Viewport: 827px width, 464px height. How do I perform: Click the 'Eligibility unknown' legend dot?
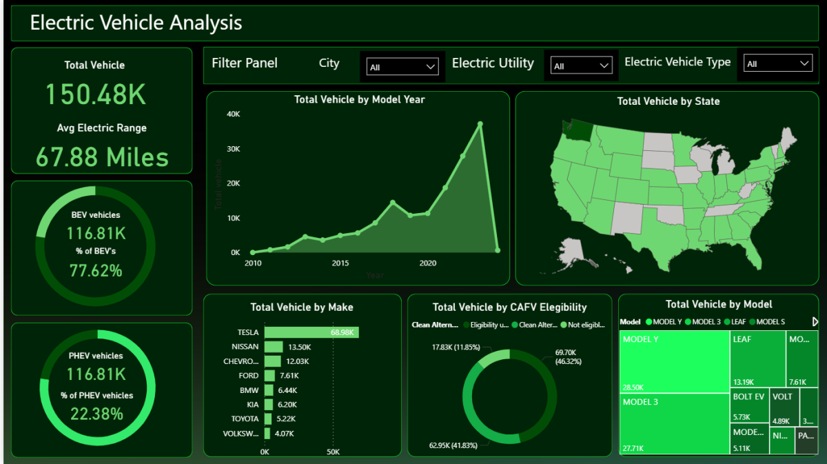click(x=466, y=325)
